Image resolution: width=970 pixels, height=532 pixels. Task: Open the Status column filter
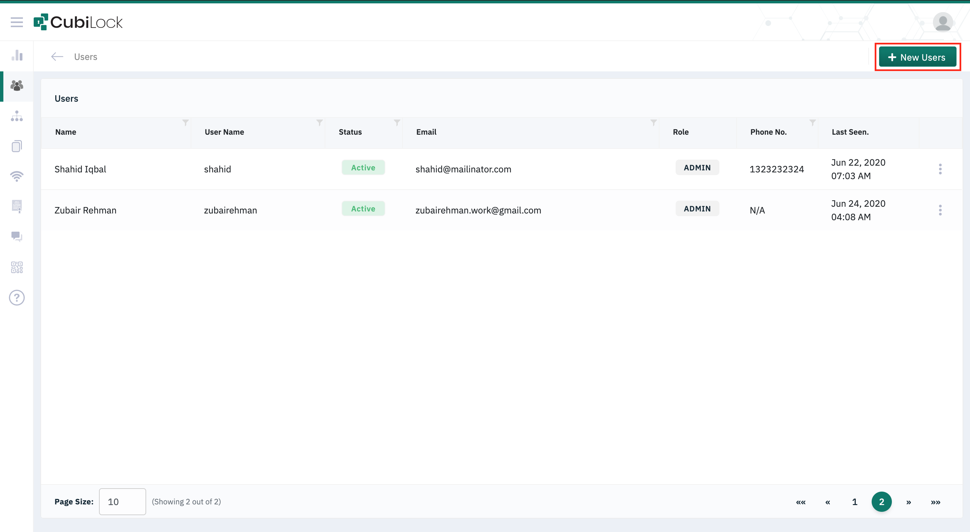397,123
